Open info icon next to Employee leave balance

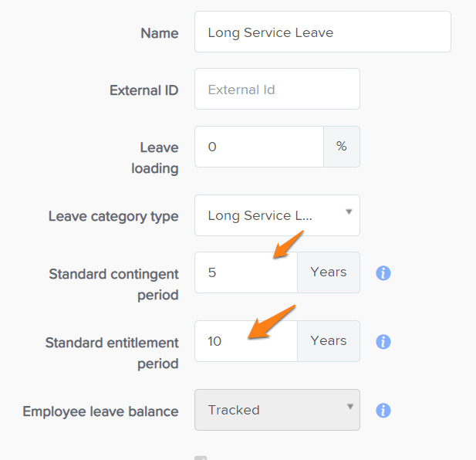tap(383, 411)
